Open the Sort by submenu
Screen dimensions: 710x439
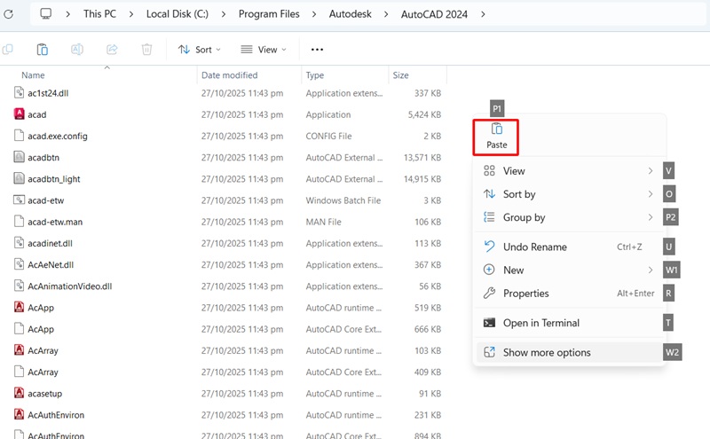[x=569, y=194]
